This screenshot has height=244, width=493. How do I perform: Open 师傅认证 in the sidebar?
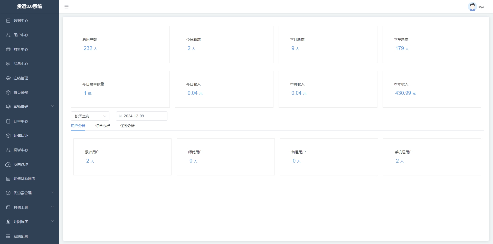21,136
